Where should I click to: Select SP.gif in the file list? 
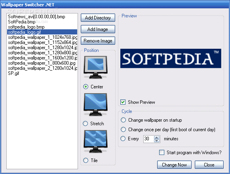click(x=42, y=73)
